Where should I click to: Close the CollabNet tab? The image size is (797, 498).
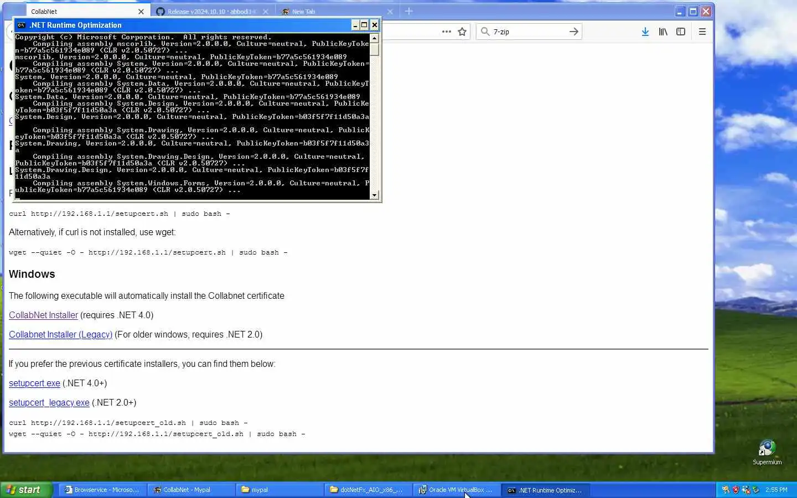[141, 12]
